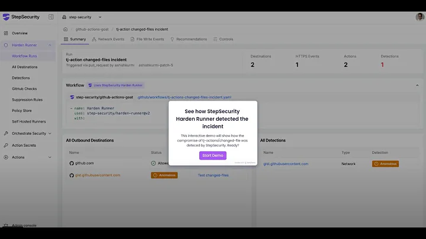This screenshot has height=239, width=426.
Task: Open Overview in the sidebar
Action: pyautogui.click(x=20, y=33)
